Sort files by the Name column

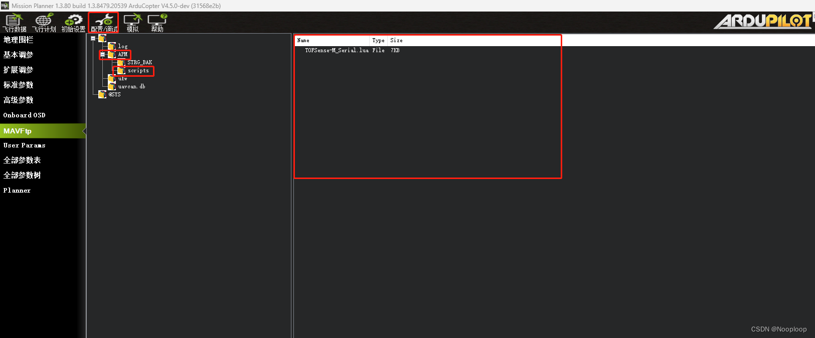(333, 40)
